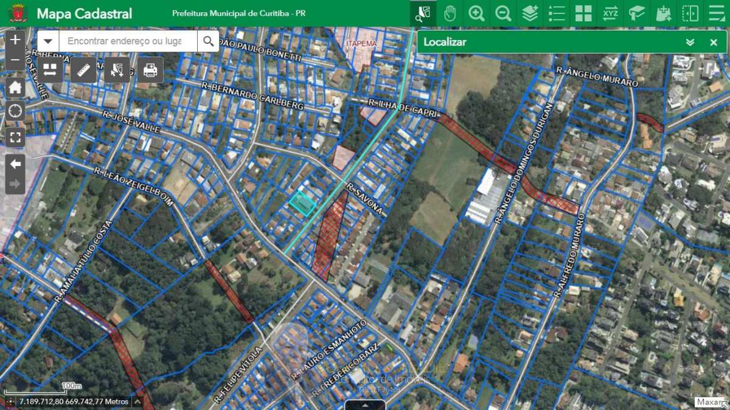Click the zoom out magnifier tool
The image size is (730, 410).
[x=503, y=13]
